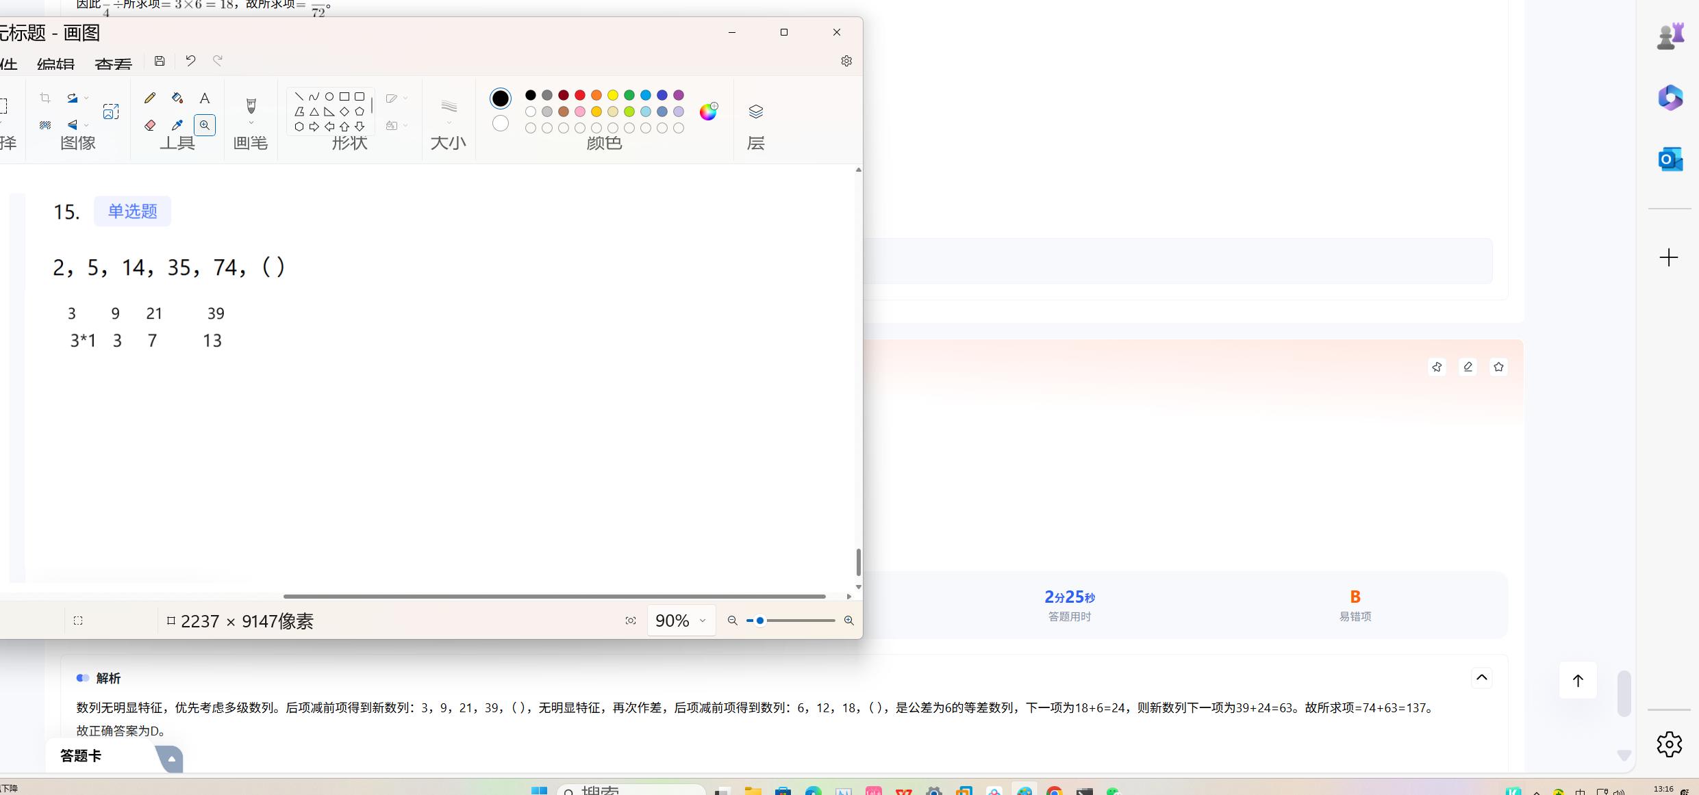Select the Color picker eyedropper tool
The image size is (1699, 795).
coord(177,125)
